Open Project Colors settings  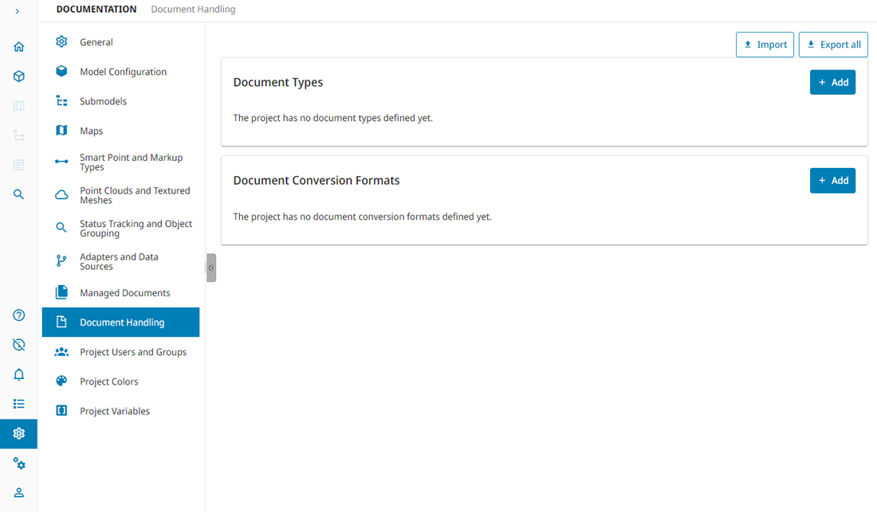pos(120,381)
